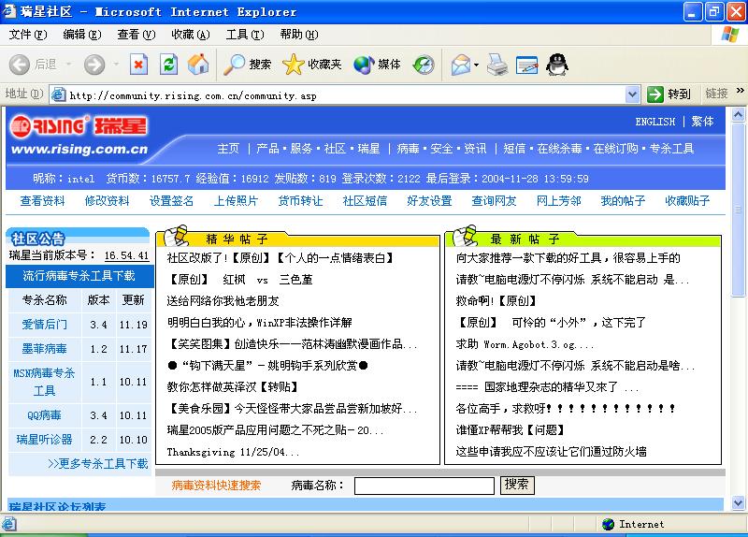
Task: Click the 病毒名称 search input field
Action: pos(424,486)
